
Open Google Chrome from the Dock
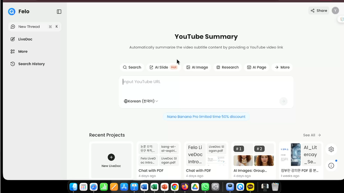(x=175, y=187)
